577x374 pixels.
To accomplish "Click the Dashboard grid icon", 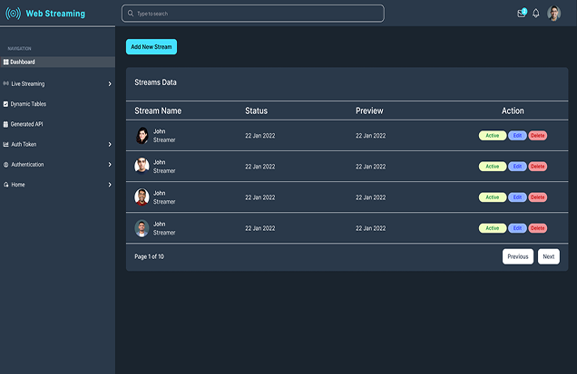I will pyautogui.click(x=6, y=62).
